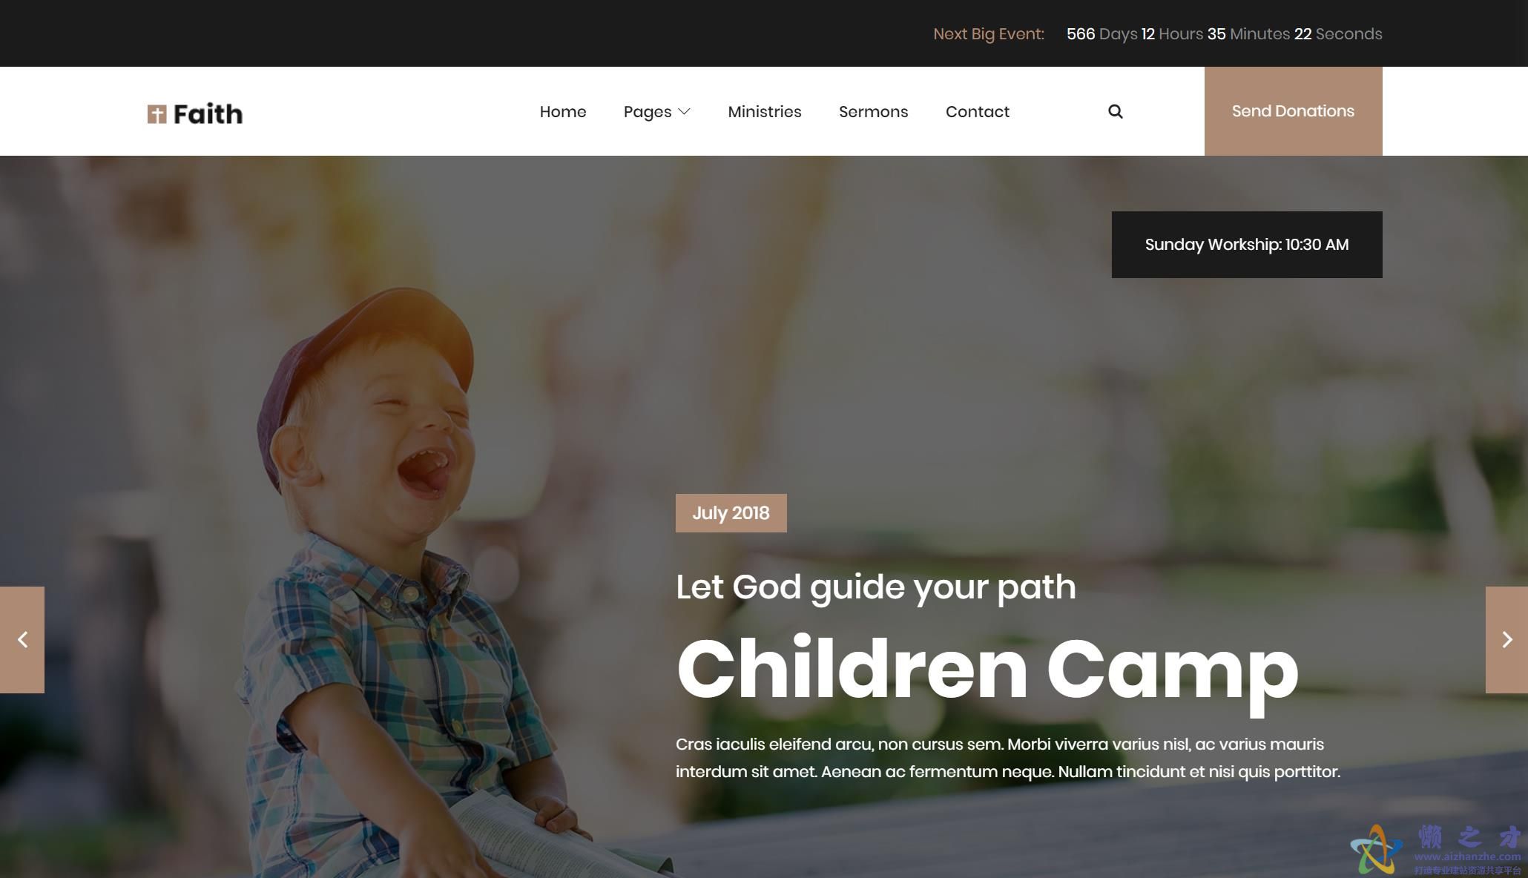This screenshot has width=1528, height=878.
Task: Click the Next Big Event label
Action: (988, 34)
